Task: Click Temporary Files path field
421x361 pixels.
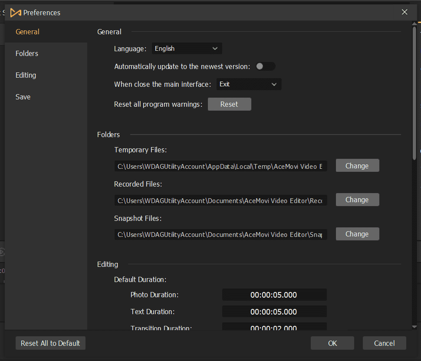Action: (x=221, y=167)
